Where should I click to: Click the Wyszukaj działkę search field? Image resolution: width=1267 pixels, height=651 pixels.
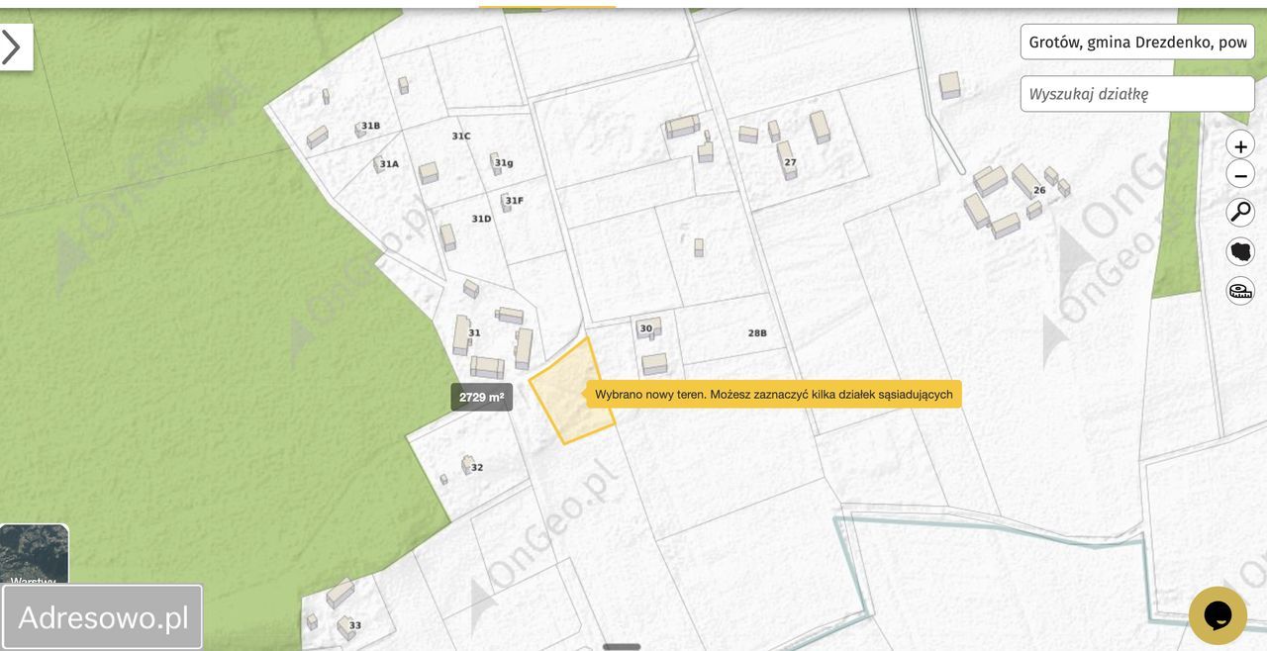pos(1137,94)
